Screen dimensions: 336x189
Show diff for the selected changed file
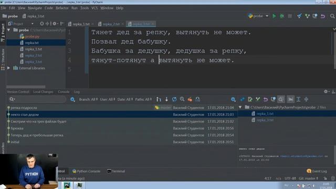coord(243,99)
